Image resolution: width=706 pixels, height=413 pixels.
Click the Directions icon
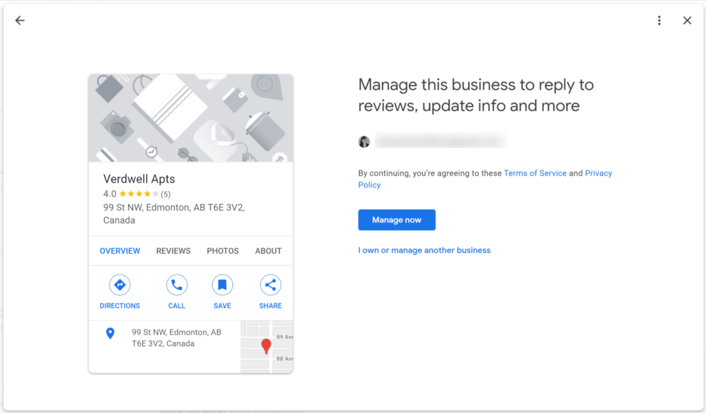coord(119,285)
